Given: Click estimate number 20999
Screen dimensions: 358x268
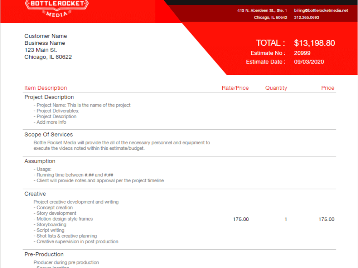Looking at the screenshot, I should point(302,53).
